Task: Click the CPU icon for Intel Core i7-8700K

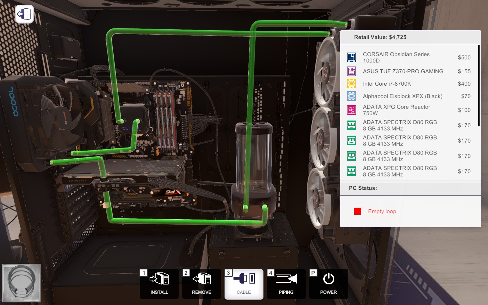Action: tap(351, 84)
